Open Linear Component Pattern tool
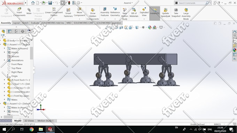 [x=54, y=12]
